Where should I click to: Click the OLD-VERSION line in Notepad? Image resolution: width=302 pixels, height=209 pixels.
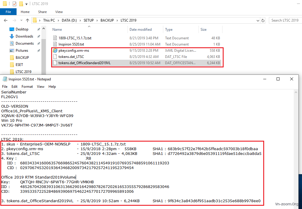click(x=14, y=106)
